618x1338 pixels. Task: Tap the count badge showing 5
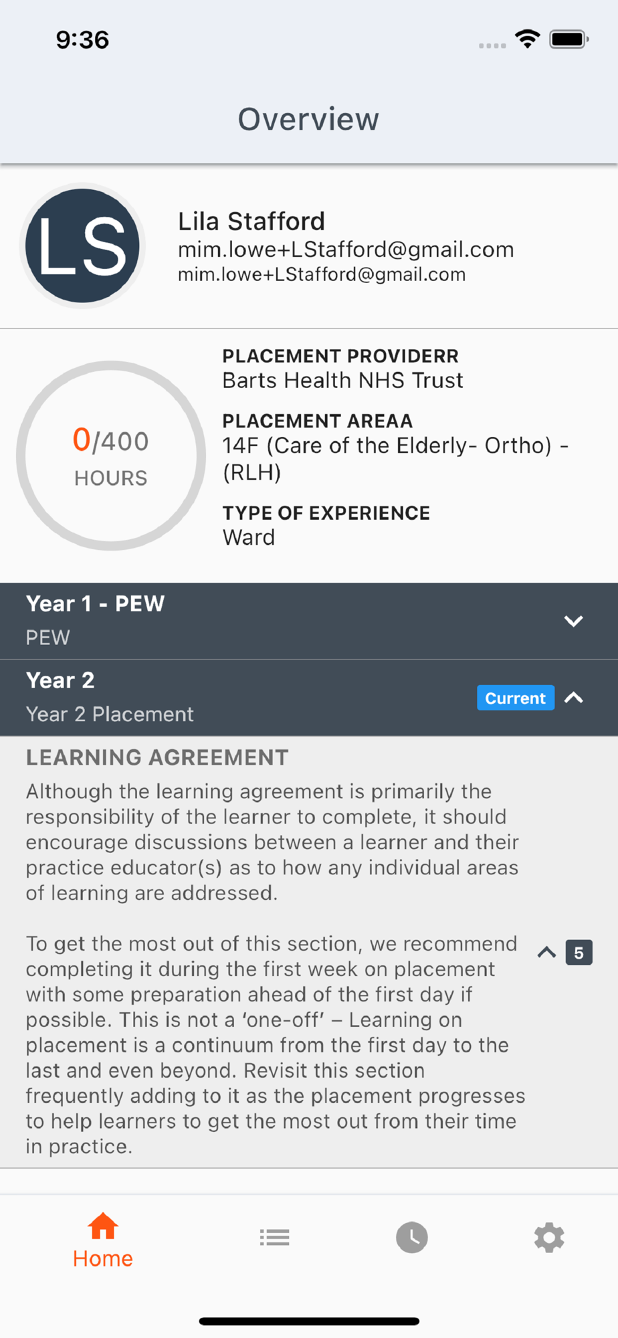[579, 952]
